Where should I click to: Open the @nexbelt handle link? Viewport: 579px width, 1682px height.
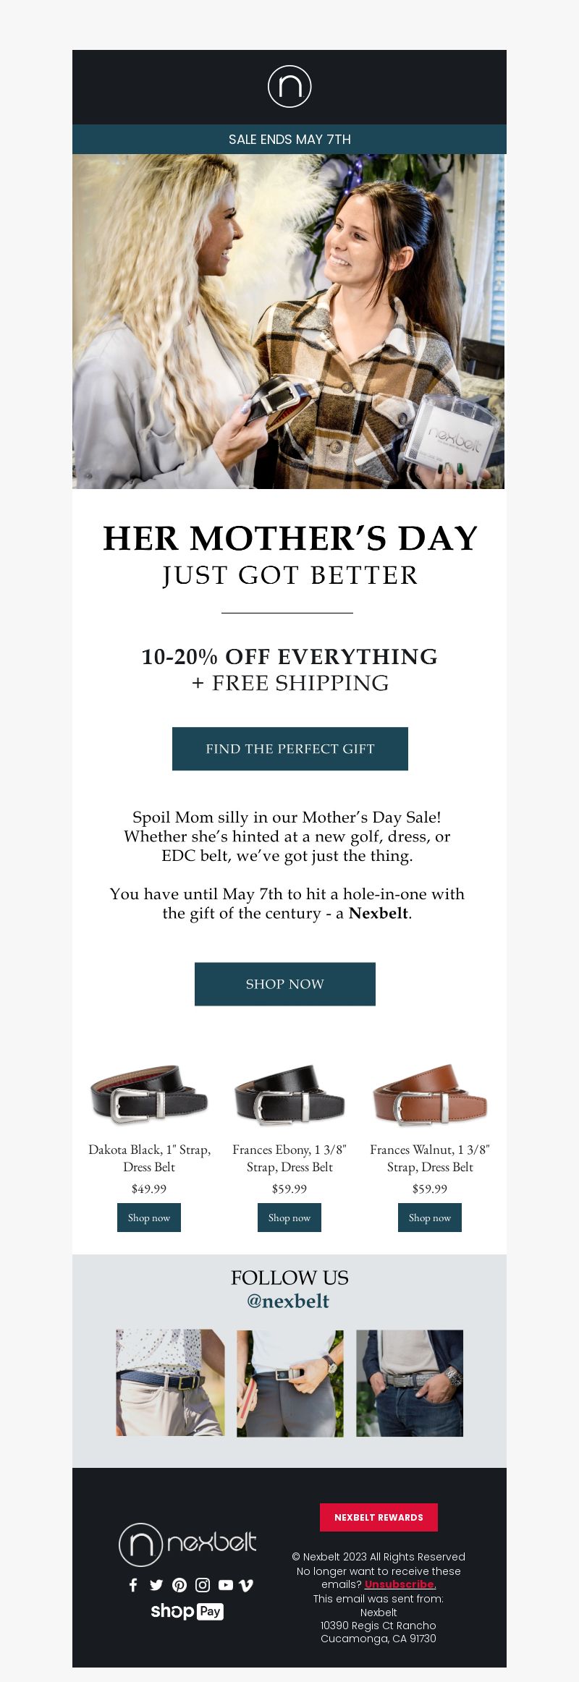point(288,1301)
